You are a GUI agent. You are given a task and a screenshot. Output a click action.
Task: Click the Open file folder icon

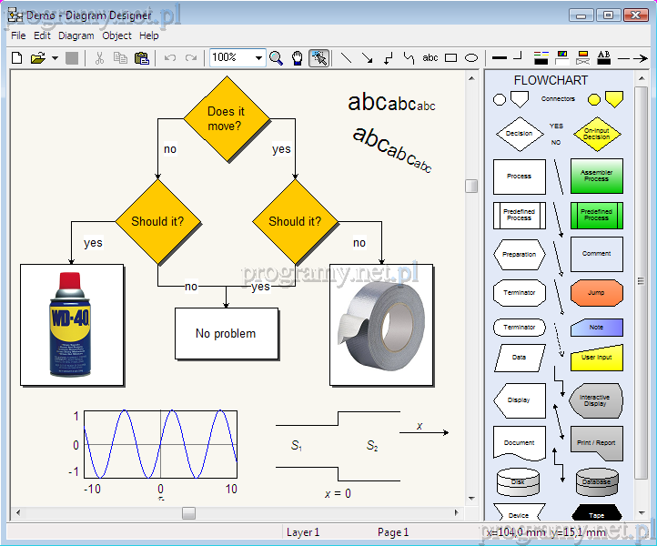point(37,58)
